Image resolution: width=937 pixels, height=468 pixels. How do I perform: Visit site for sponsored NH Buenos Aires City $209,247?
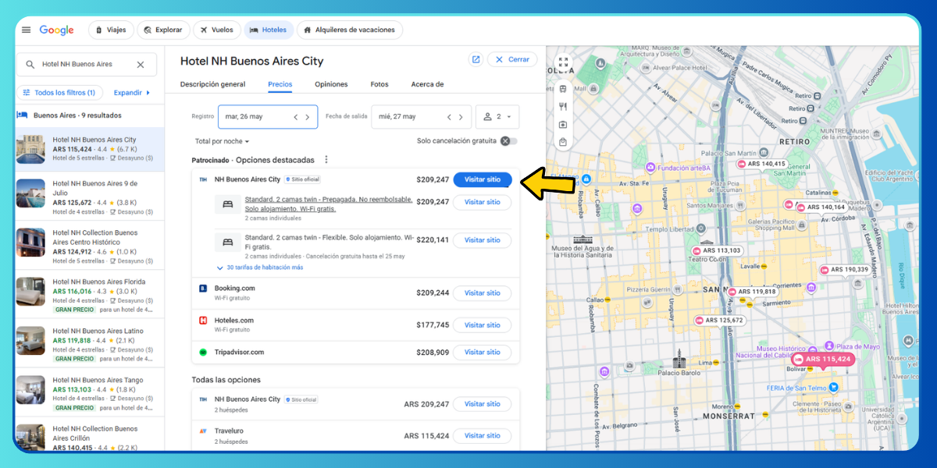[x=483, y=179]
